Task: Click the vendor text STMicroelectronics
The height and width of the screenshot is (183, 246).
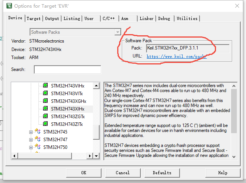Action: 47,41
